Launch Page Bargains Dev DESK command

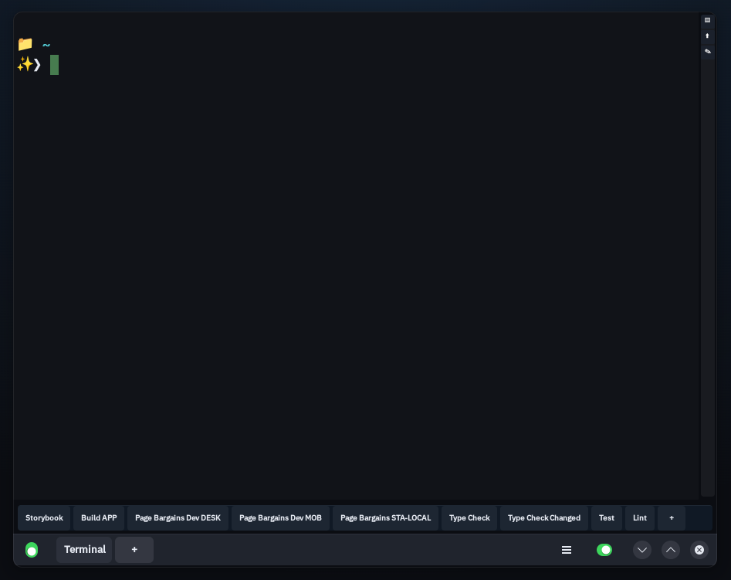(178, 518)
